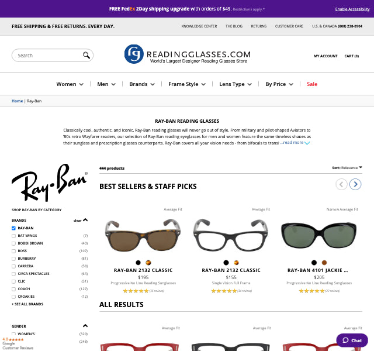Collapse the Brands filter section
The height and width of the screenshot is (351, 374).
point(85,220)
